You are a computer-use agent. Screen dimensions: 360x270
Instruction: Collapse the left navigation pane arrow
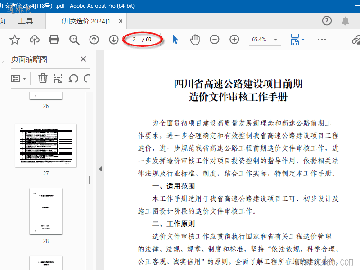(x=100, y=169)
